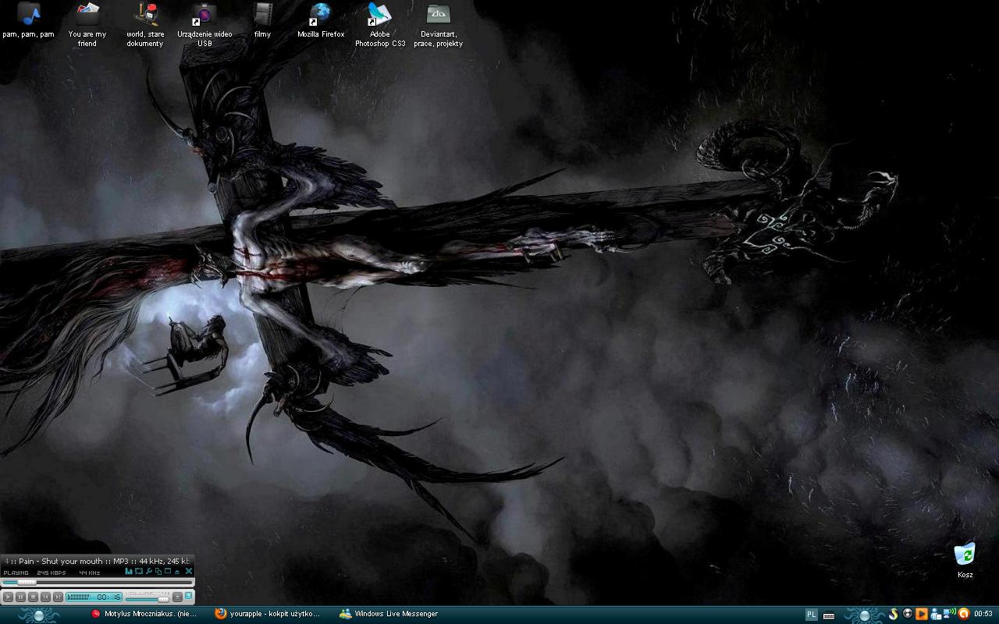
Task: Launch the Adobe Photoshop CS3 shortcut
Action: [380, 25]
